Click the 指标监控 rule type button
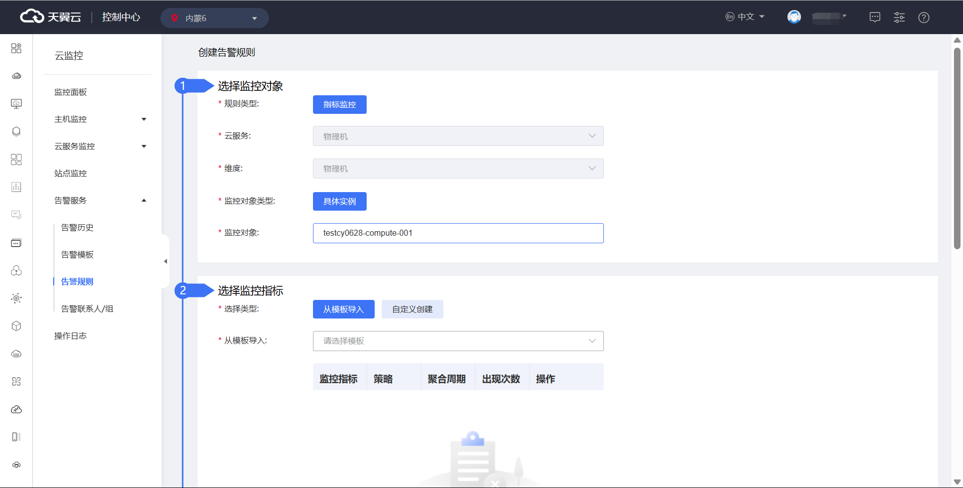 [x=340, y=105]
